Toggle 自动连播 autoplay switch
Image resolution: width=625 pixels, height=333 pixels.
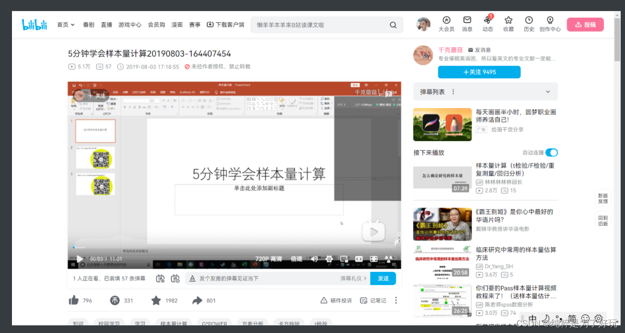552,153
